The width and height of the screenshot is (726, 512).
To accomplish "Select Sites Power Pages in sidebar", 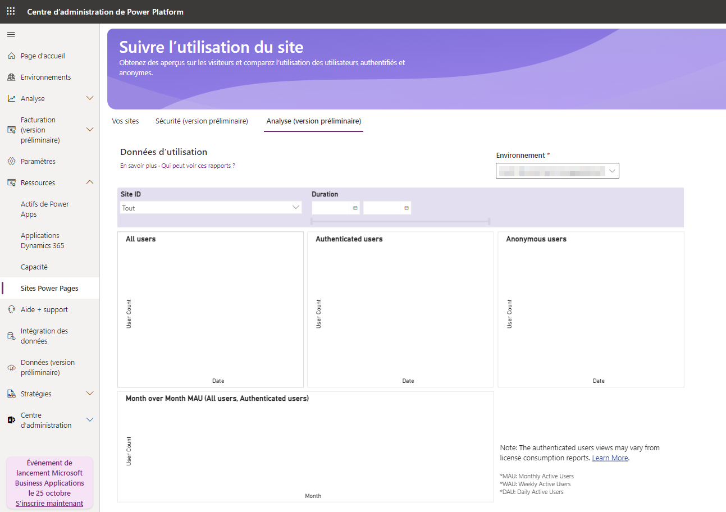I will coord(49,289).
